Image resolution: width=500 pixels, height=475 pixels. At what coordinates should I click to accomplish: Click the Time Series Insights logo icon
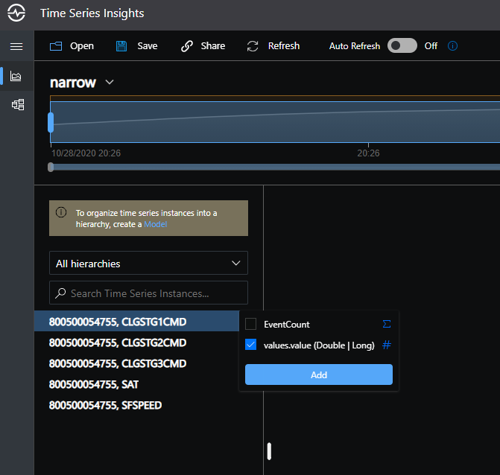coord(16,13)
